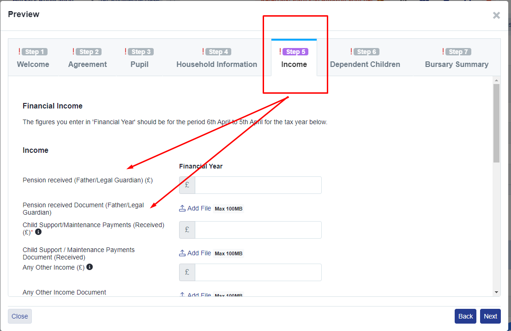Viewport: 511px width, 331px height.
Task: Click info icon beside Child Support/Maintenance Payments
Action: tap(38, 232)
